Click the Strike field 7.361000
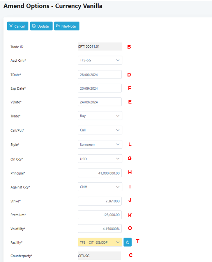 (100, 201)
